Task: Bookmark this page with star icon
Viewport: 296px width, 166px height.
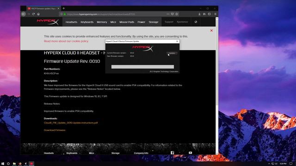Action: (x=177, y=14)
